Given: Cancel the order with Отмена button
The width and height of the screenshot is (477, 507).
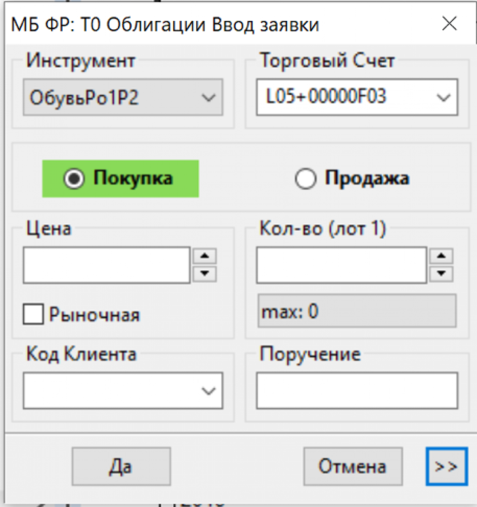Looking at the screenshot, I should 353,466.
